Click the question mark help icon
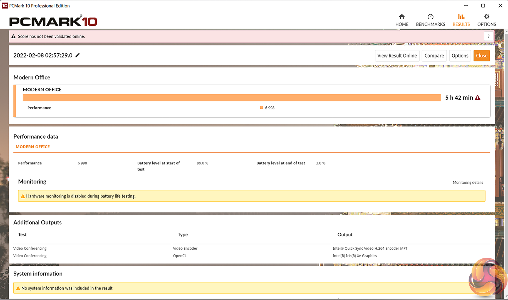 coord(489,36)
